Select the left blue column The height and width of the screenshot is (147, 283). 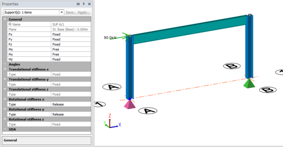pos(130,67)
